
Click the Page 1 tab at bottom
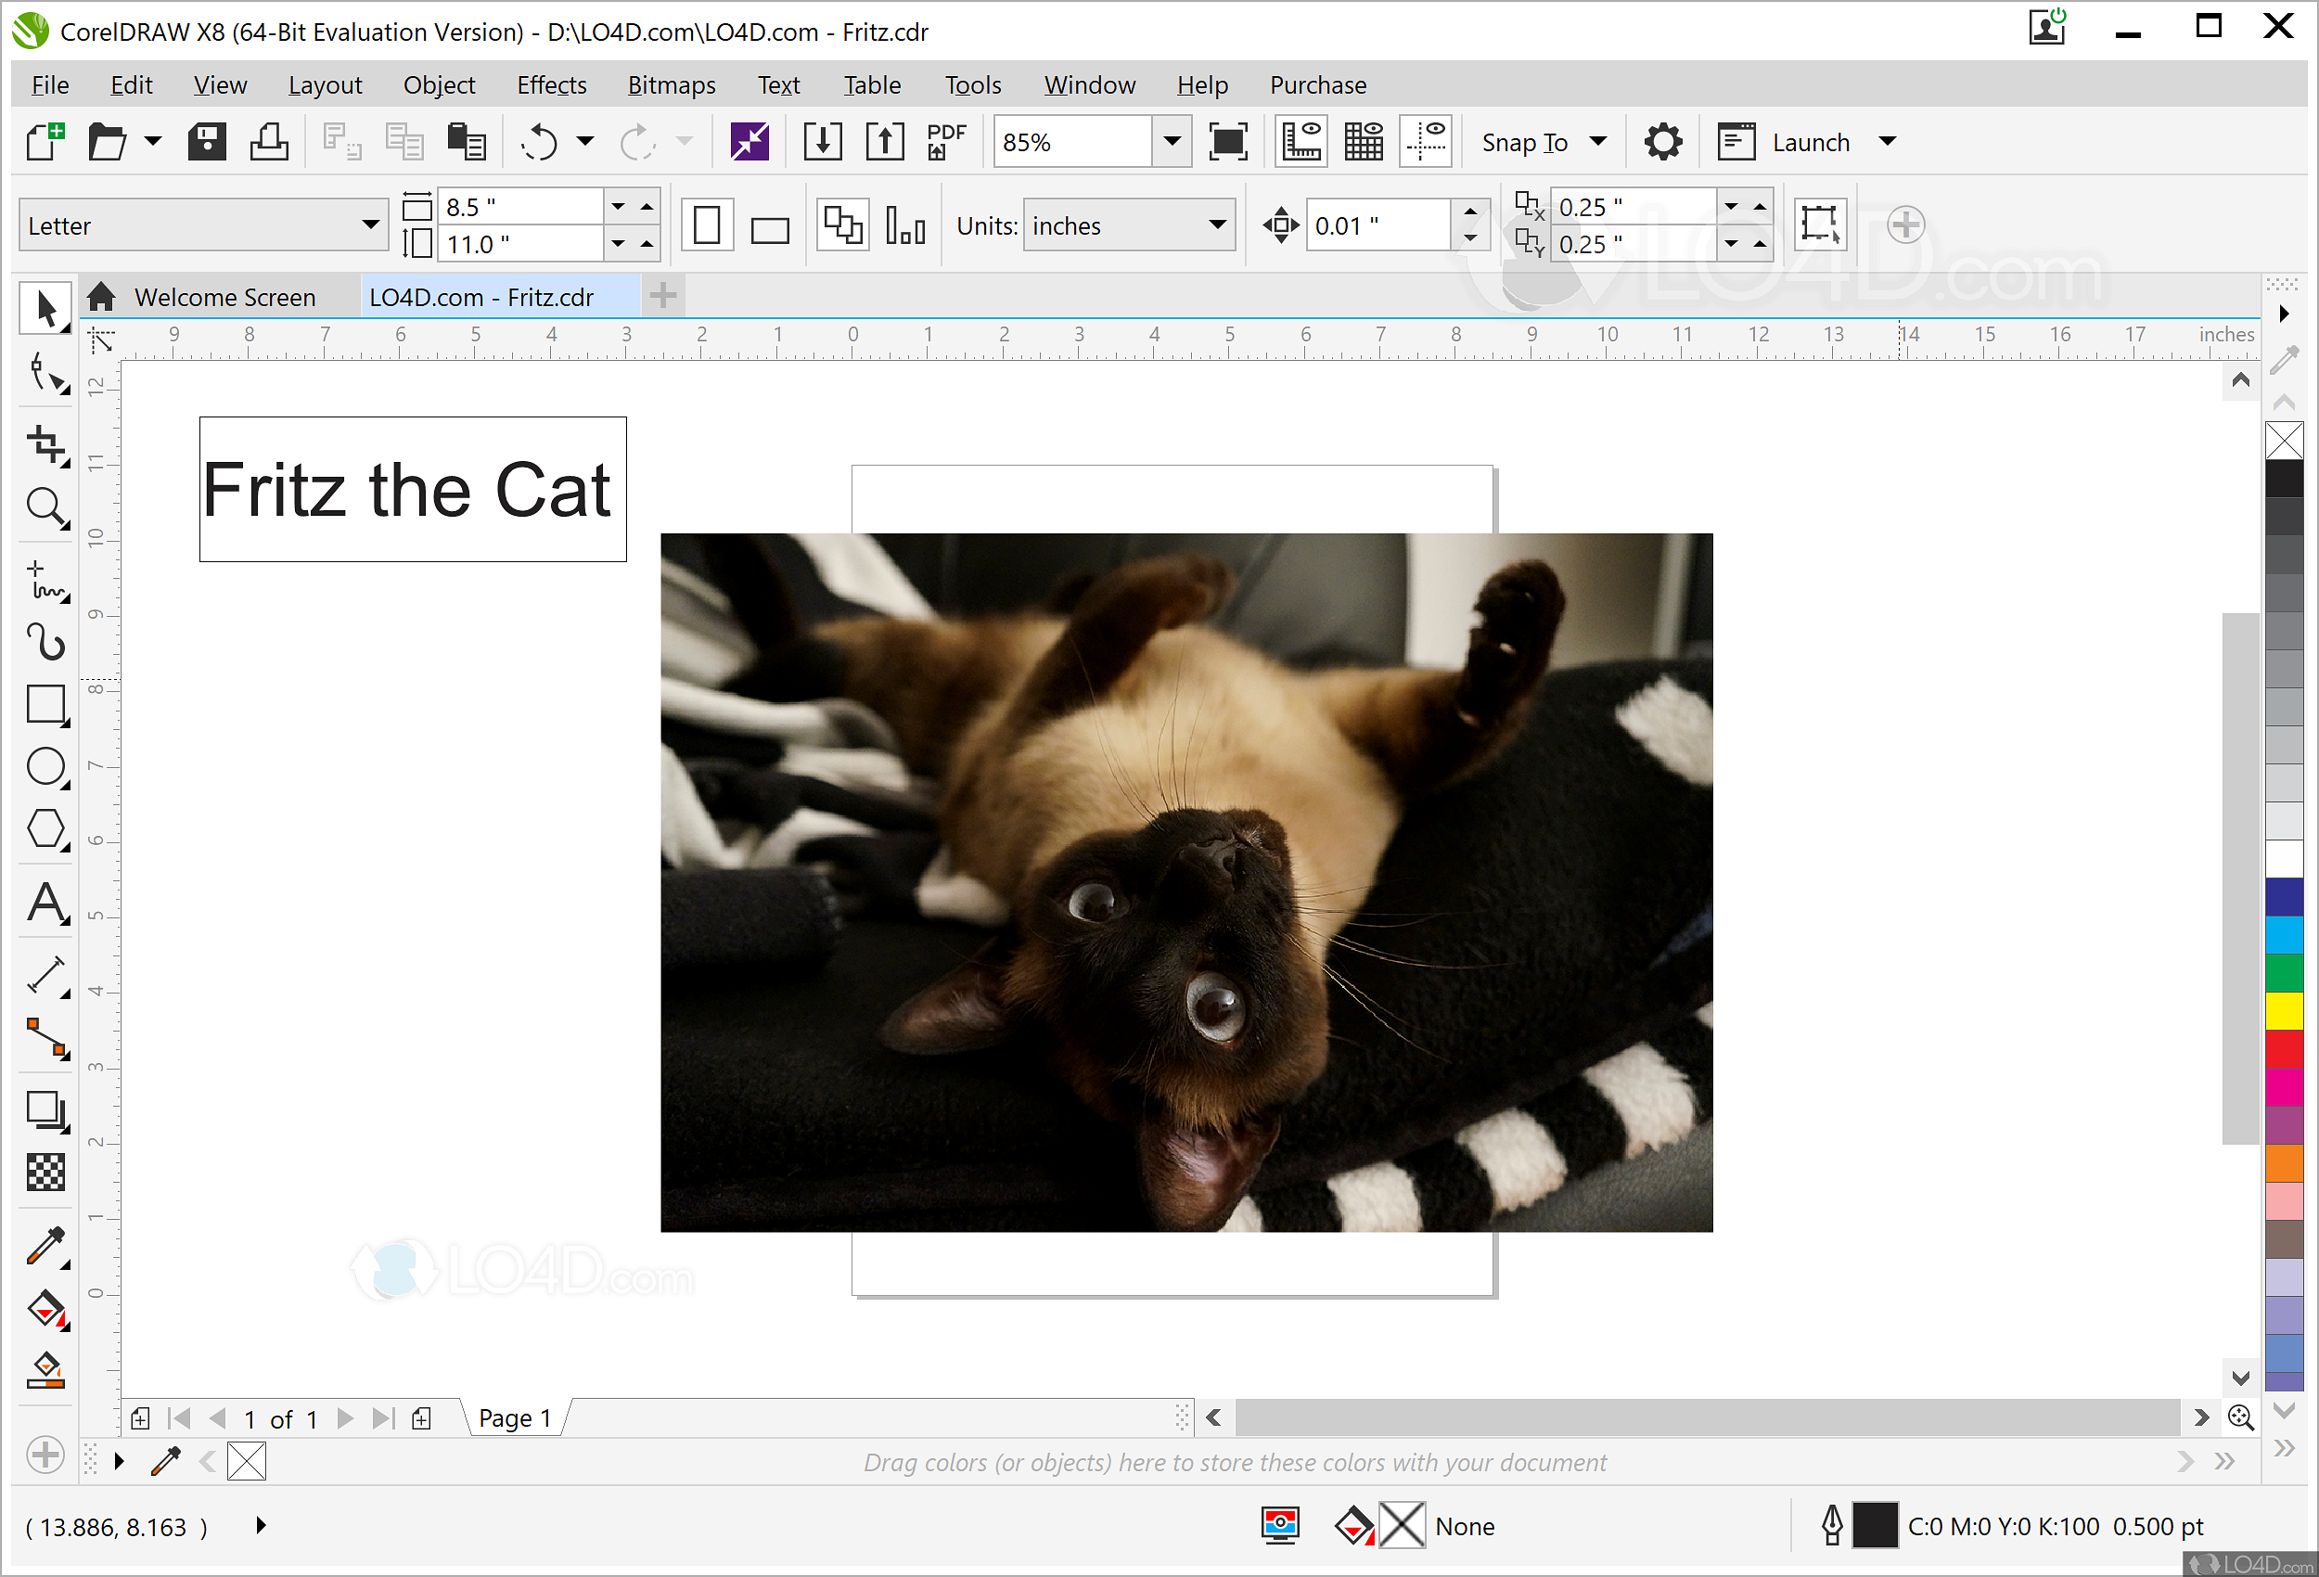[x=514, y=1418]
